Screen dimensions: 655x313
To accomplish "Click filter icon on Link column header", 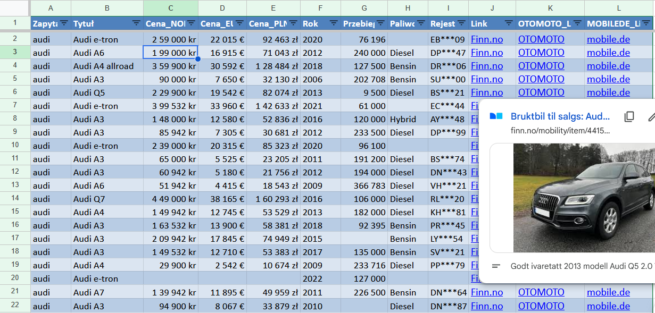I will 509,23.
